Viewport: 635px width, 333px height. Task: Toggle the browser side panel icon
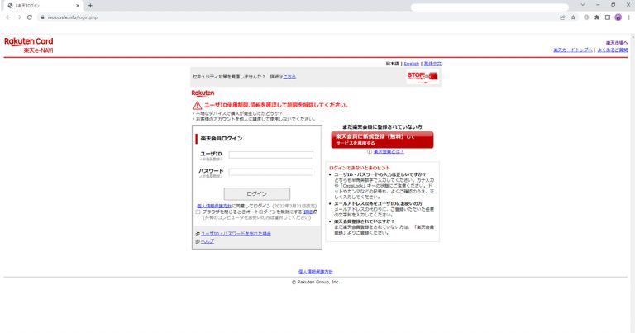click(x=607, y=17)
